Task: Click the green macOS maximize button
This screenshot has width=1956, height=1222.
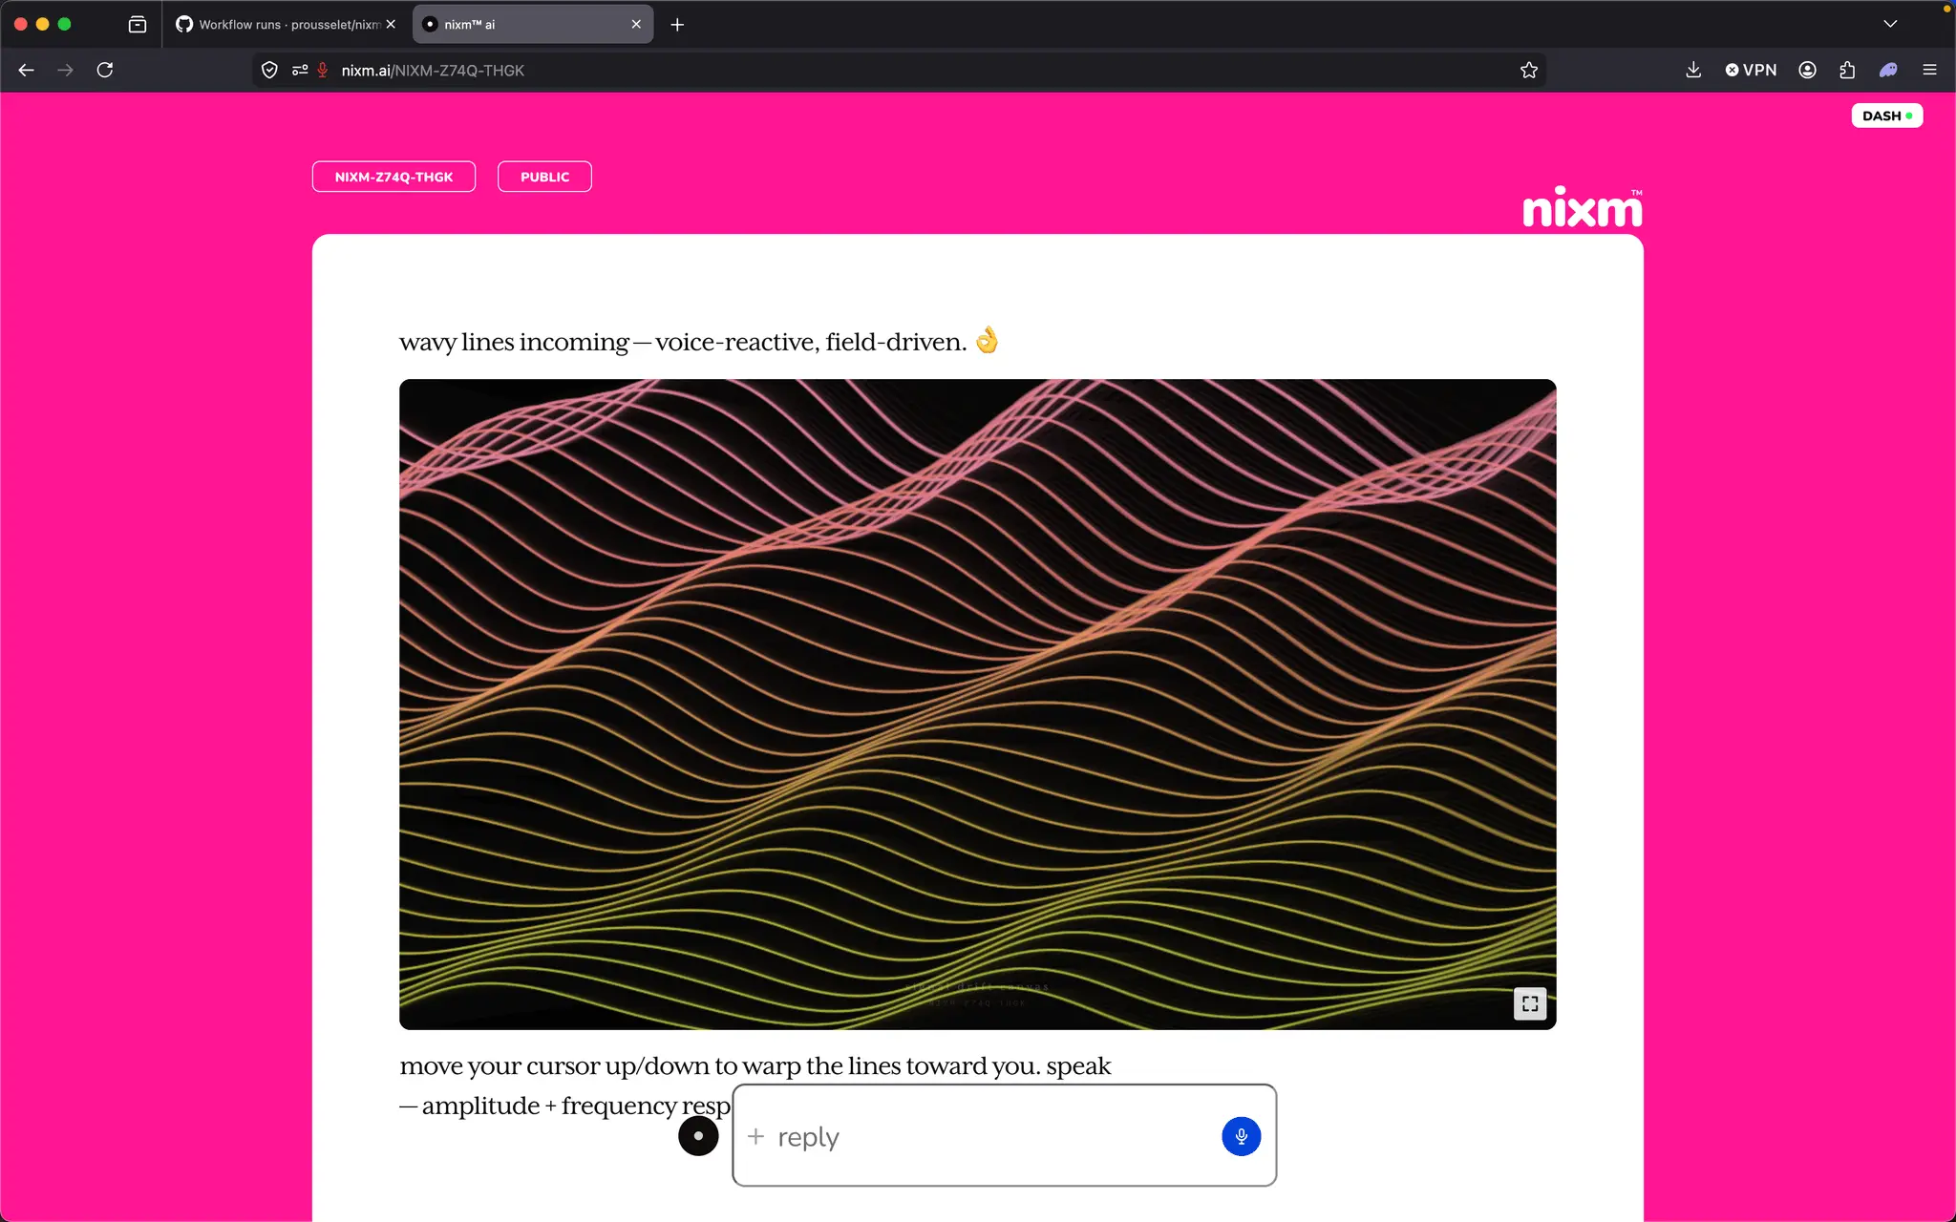Action: point(64,24)
